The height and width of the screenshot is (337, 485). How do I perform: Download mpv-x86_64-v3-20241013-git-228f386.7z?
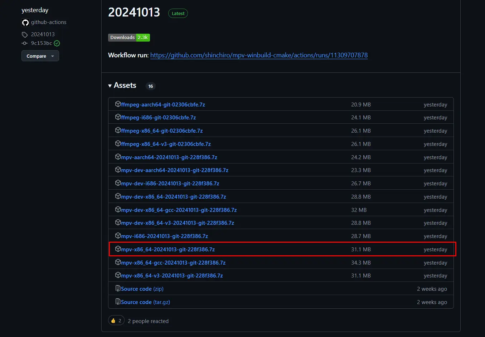click(172, 276)
